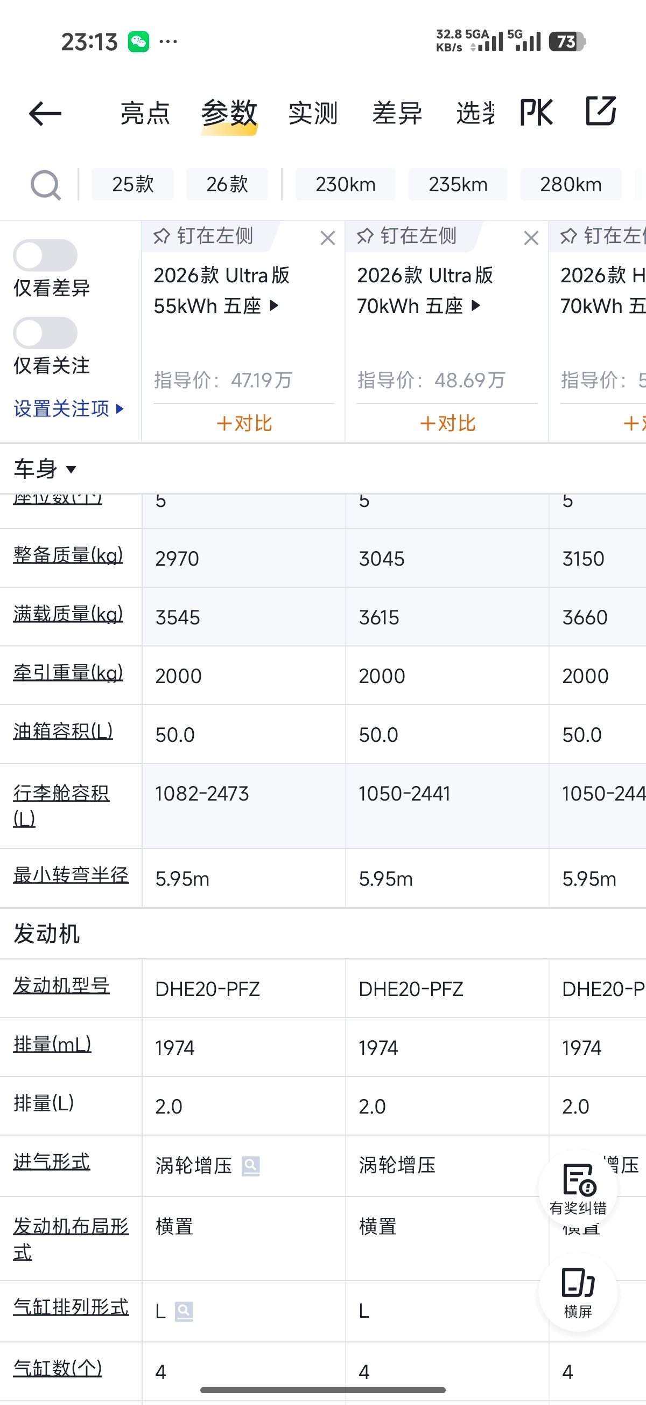The height and width of the screenshot is (1405, 646).
Task: Add 55kWh Ultra to 对比
Action: [x=244, y=423]
